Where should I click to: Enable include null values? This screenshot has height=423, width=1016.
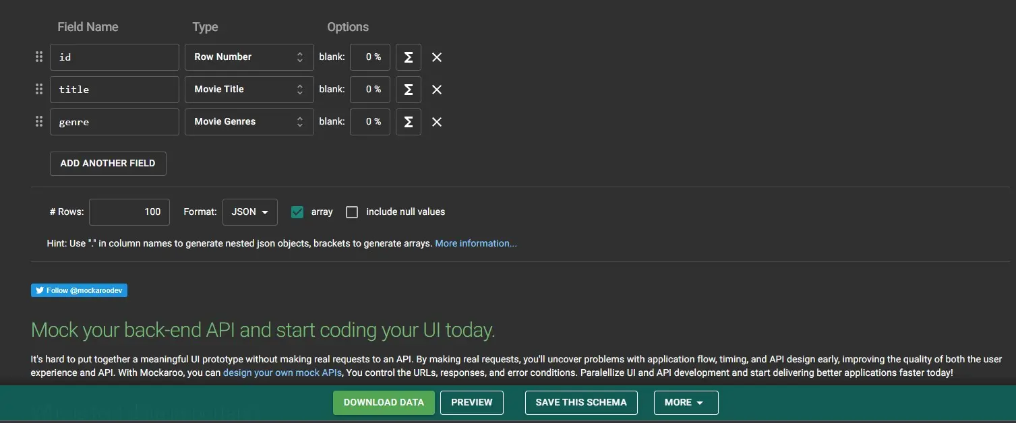point(351,211)
